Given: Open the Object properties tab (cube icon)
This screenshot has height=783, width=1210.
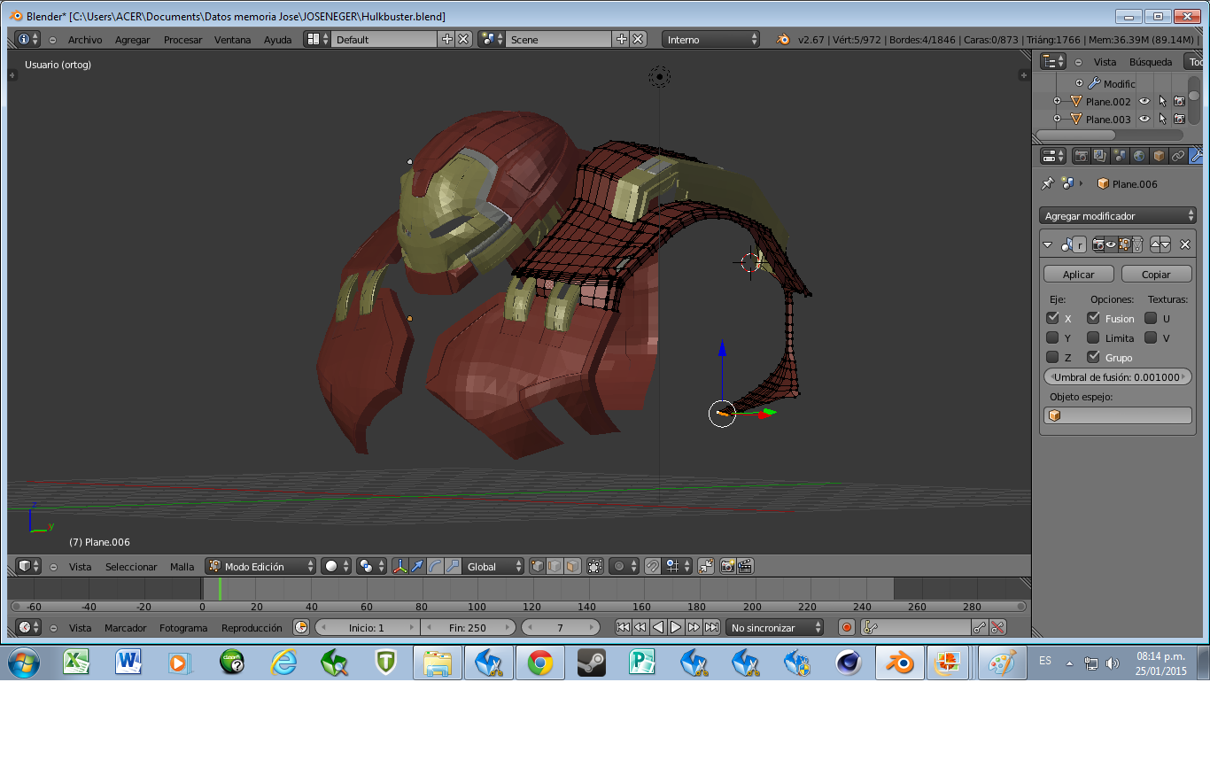Looking at the screenshot, I should (1159, 156).
